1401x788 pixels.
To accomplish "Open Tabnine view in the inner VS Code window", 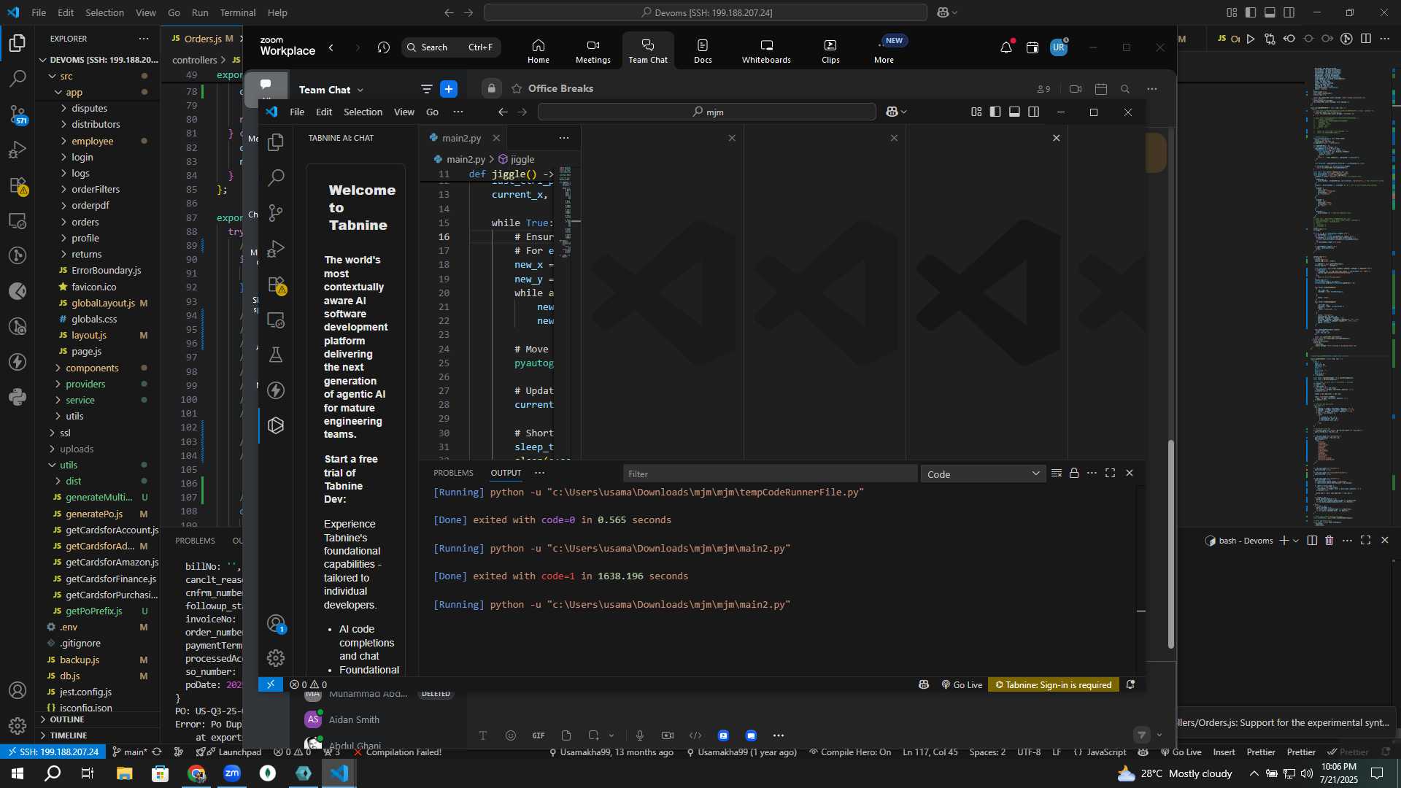I will pos(276,425).
